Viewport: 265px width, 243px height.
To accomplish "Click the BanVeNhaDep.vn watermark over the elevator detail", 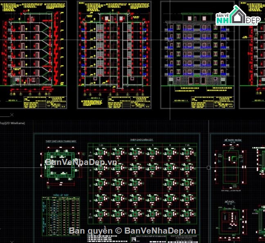I will coord(82,162).
